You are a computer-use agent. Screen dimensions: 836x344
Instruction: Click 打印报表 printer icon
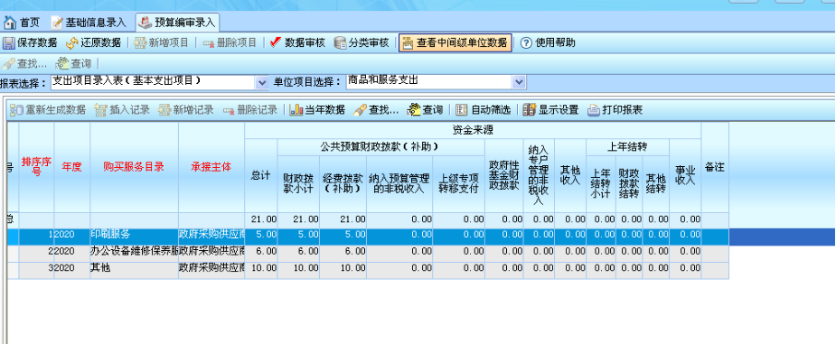pyautogui.click(x=594, y=109)
